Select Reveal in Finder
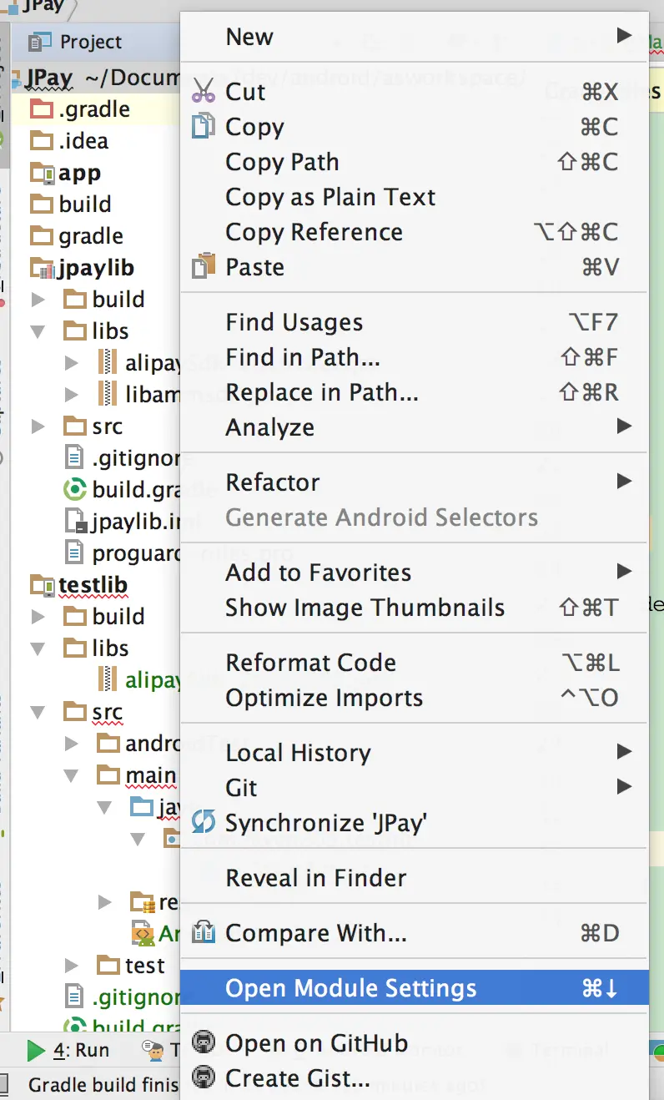Viewport: 664px width, 1100px height. tap(415, 877)
